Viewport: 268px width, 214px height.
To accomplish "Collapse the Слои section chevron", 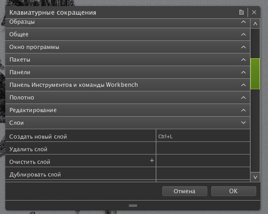I will 244,123.
